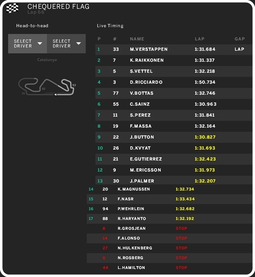Click the S3 sector label on map
The image size is (255, 277).
(74, 85)
